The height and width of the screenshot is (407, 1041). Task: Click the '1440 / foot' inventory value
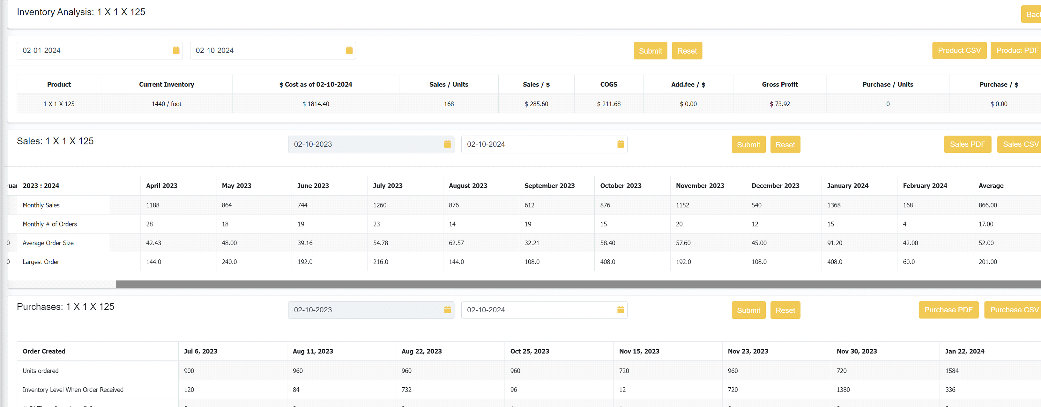(x=166, y=104)
